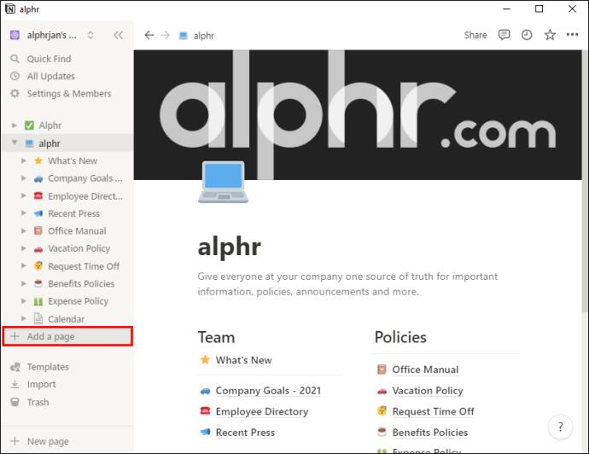The width and height of the screenshot is (589, 454).
Task: Click the Settings gear icon in sidebar
Action: (x=15, y=94)
